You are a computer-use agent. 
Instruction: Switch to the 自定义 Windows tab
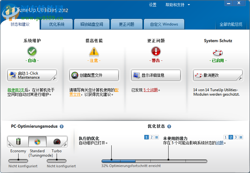[164, 24]
